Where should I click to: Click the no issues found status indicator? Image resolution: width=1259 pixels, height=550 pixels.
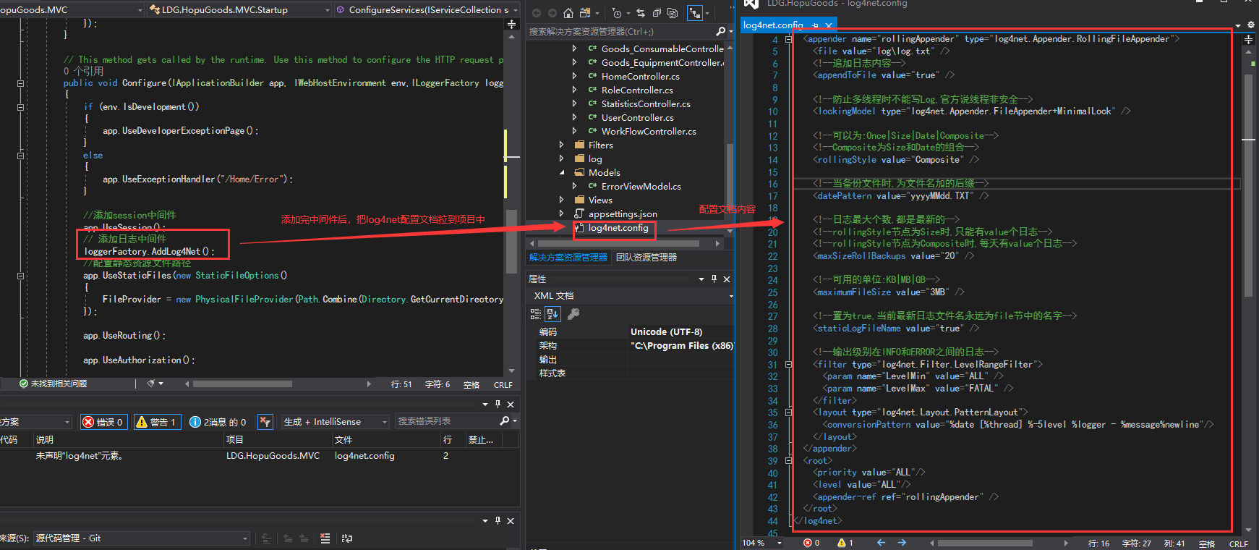pos(53,384)
